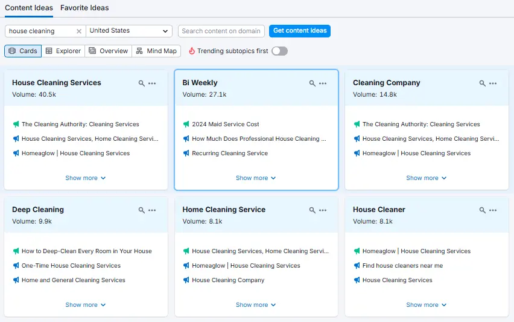Image resolution: width=514 pixels, height=322 pixels.
Task: Open the 2024 Maid Service Cost link
Action: (x=226, y=124)
